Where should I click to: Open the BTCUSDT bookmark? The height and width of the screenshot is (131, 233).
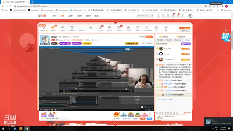pyautogui.click(x=18, y=10)
